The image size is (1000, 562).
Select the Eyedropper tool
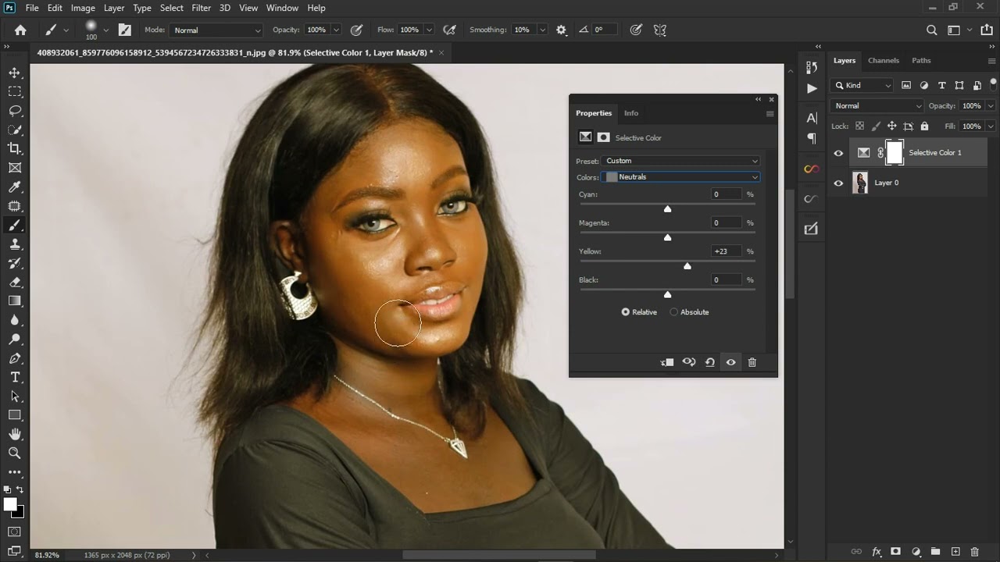[x=15, y=187]
